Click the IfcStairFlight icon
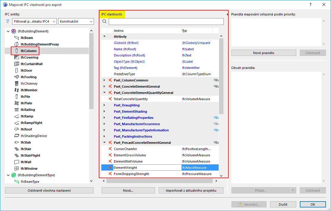This screenshot has height=211, width=331. [16, 156]
